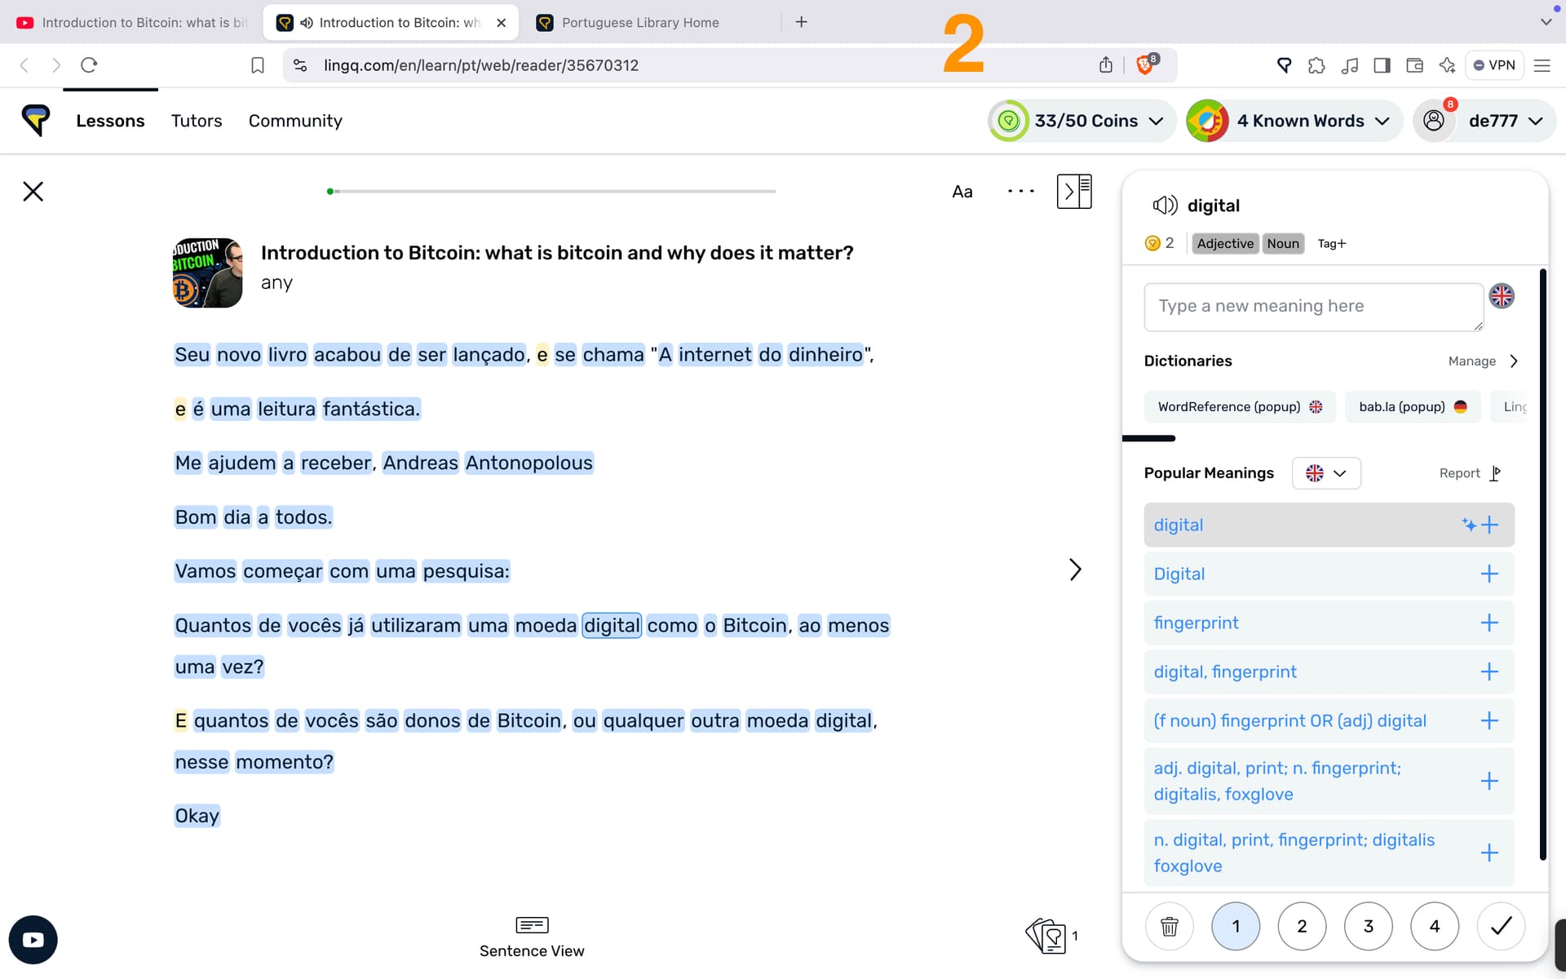Select difficulty level 2 for 'digital'
Screen dimensions: 1566x979
tap(1301, 926)
